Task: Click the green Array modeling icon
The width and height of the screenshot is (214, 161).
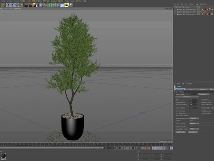Action: 53,5
